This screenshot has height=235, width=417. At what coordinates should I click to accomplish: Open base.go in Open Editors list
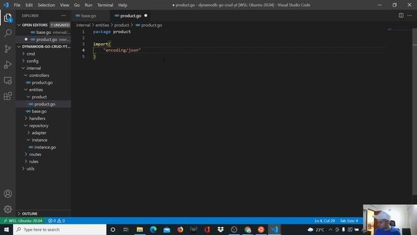click(44, 32)
